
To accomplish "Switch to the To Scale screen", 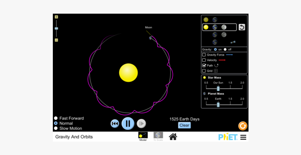I will (158, 136).
